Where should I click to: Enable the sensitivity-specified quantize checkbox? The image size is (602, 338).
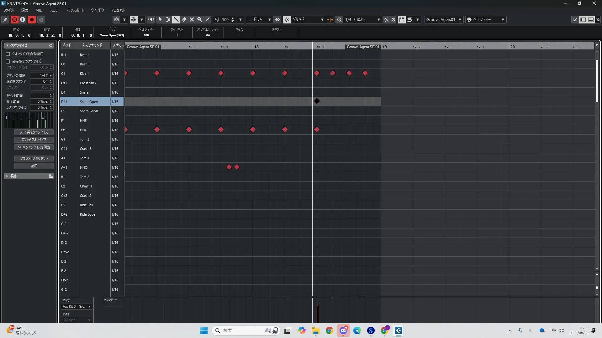8,61
